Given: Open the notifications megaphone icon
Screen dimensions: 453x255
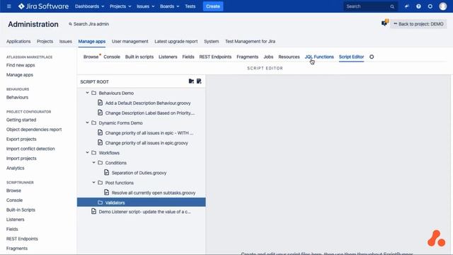Looking at the screenshot, I should (407, 6).
